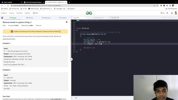Click code line 33 with the for loop
This screenshot has width=178, height=100.
[89, 48]
